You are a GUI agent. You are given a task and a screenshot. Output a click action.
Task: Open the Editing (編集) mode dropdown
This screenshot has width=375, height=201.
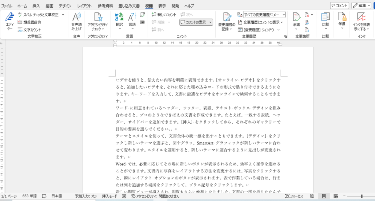pyautogui.click(x=361, y=5)
